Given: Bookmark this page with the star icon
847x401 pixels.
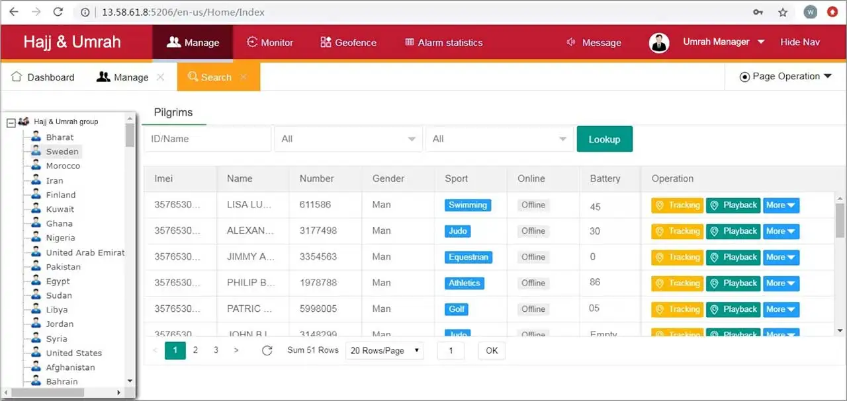Looking at the screenshot, I should coord(783,12).
